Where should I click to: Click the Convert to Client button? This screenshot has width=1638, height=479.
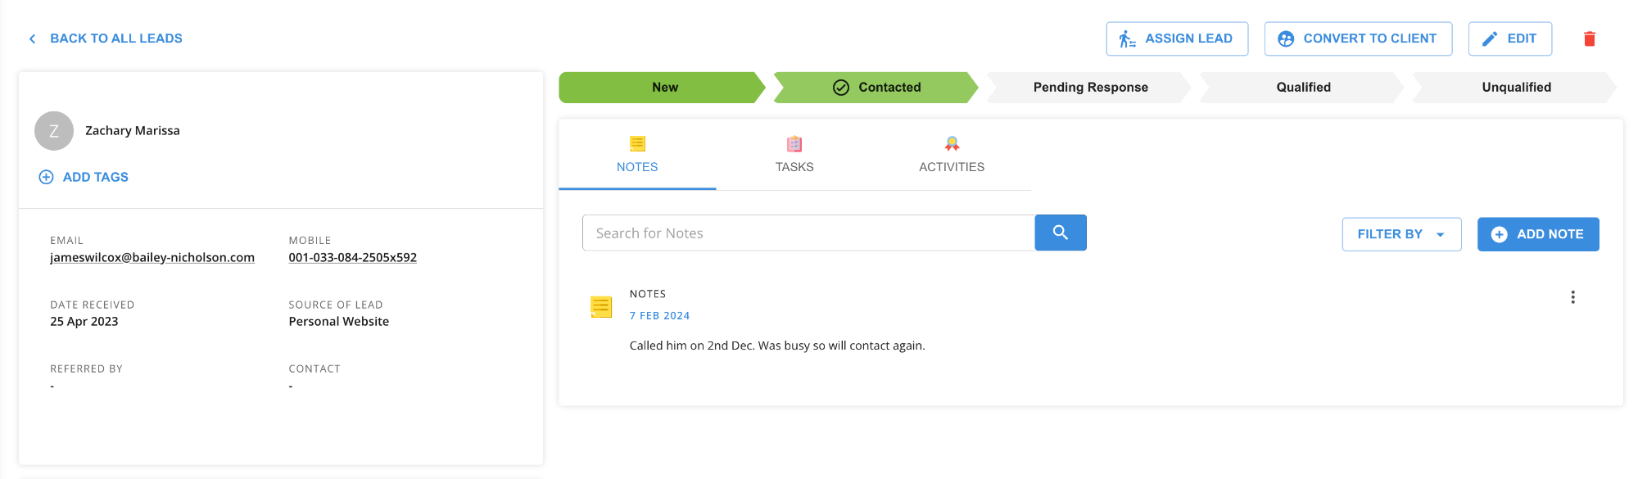1357,38
